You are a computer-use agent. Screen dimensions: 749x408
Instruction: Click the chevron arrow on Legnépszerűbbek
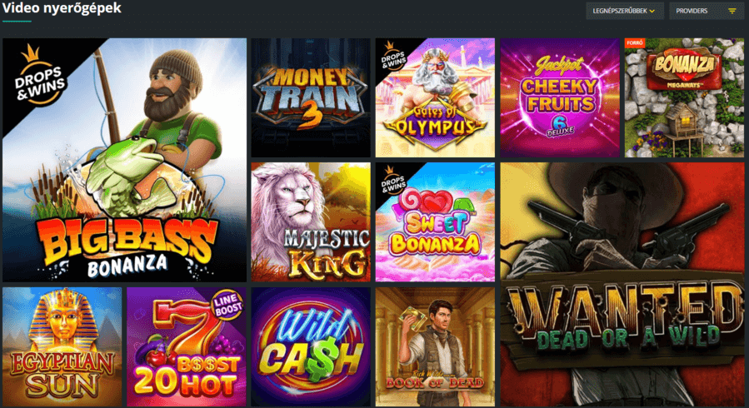(x=652, y=11)
